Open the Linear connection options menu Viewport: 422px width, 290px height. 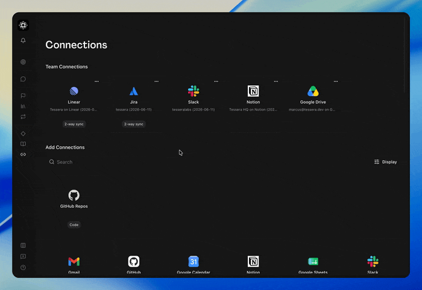(96, 81)
